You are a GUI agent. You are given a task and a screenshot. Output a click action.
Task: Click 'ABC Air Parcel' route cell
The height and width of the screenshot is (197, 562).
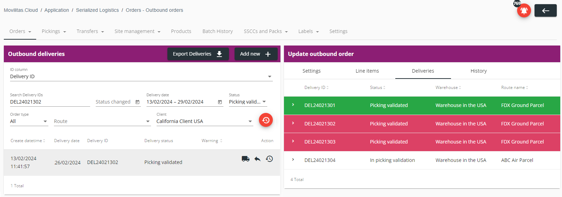517,160
